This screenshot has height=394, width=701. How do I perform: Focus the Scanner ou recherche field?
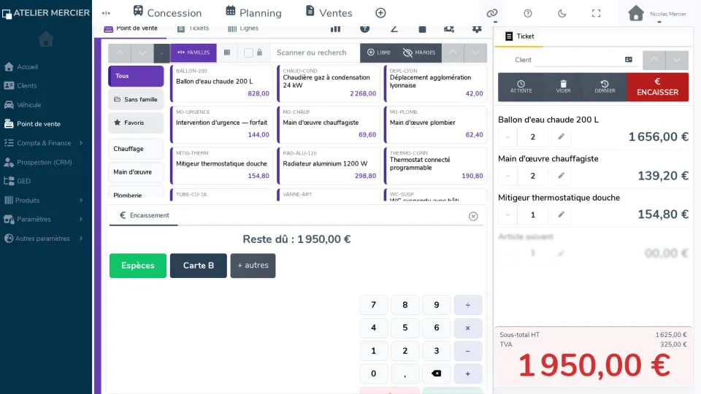315,53
